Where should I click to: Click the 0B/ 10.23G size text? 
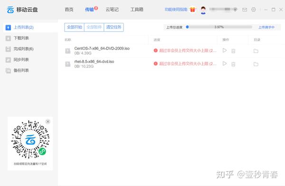coord(84,66)
